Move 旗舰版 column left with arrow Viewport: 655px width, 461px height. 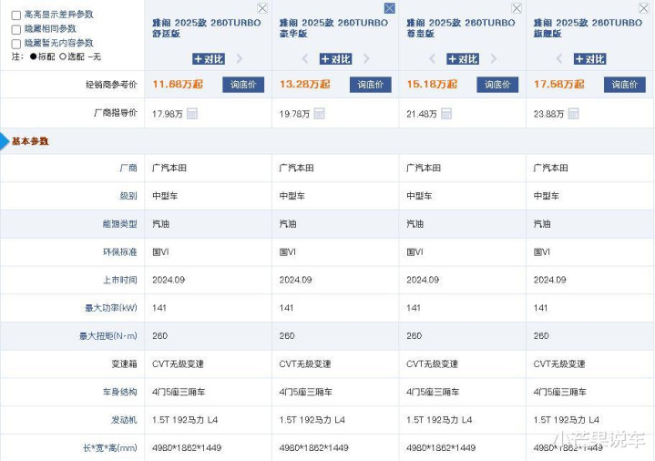pos(559,59)
